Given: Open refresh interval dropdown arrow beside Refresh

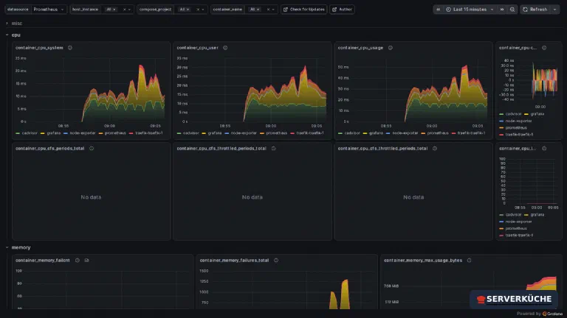Looking at the screenshot, I should (554, 10).
